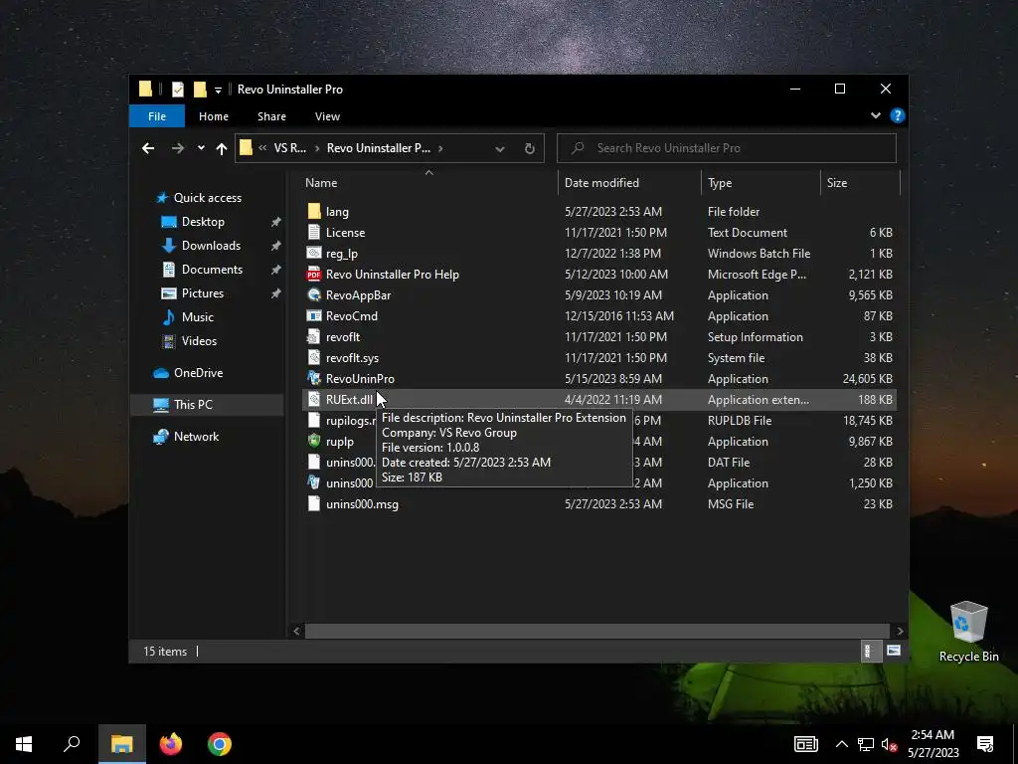Open the Home ribbon tab
Viewport: 1018px width, 764px height.
click(x=214, y=116)
